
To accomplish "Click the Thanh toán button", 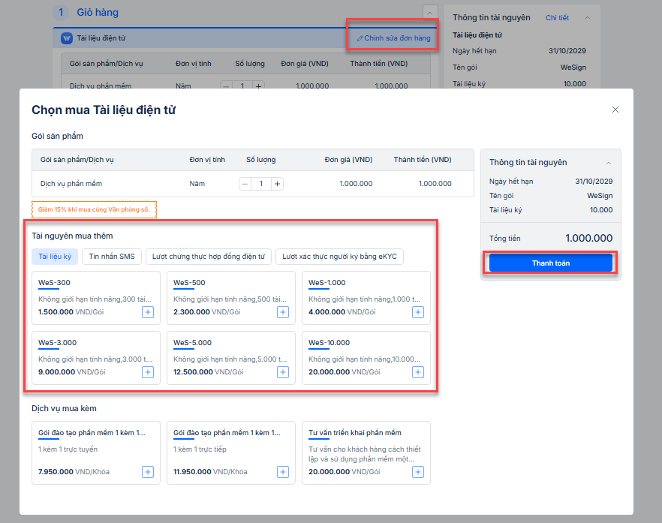I will point(551,263).
